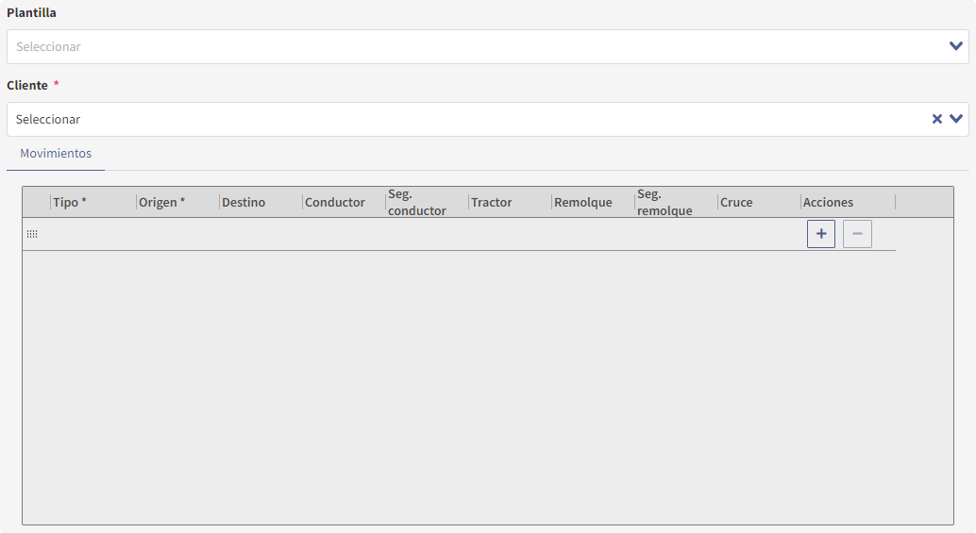
Task: Click the empty Tipo cell in first row
Action: point(93,234)
